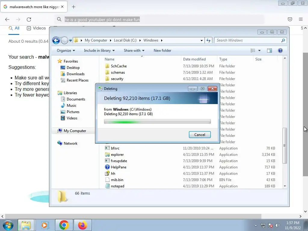This screenshot has width=308, height=231.
Task: Switch to the Videos search tab
Action: 36,28
